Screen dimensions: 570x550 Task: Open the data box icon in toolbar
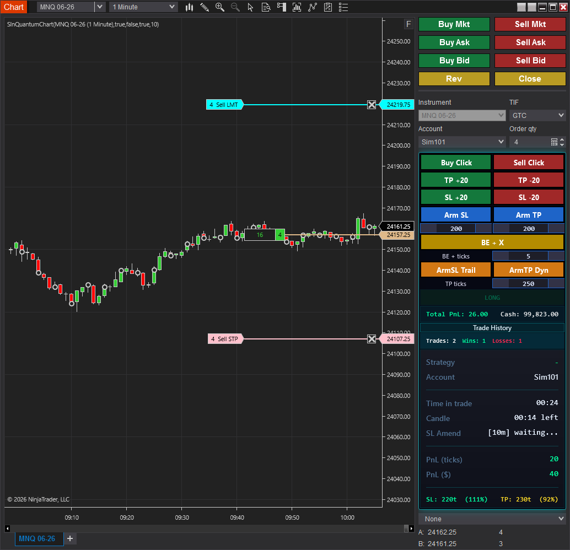pos(266,7)
